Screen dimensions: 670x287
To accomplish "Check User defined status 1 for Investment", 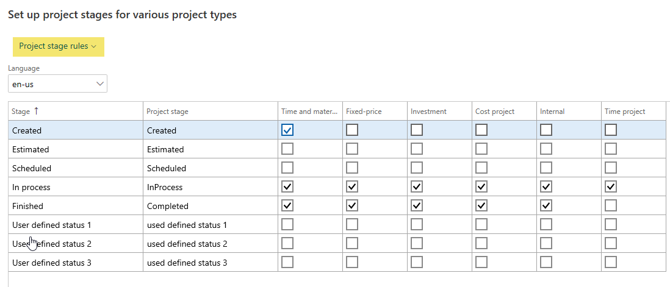I will pyautogui.click(x=417, y=225).
